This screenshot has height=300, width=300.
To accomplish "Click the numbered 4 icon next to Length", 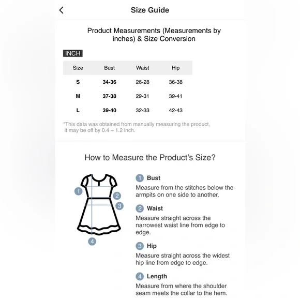I will [140, 276].
